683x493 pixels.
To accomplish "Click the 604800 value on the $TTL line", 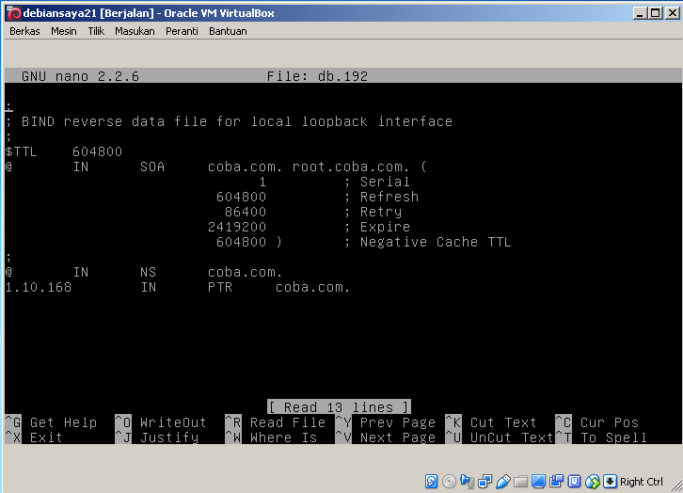I will [x=98, y=151].
